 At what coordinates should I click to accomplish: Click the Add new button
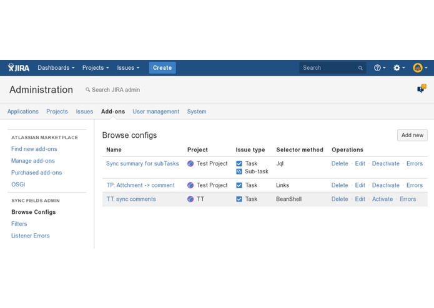[x=412, y=135]
